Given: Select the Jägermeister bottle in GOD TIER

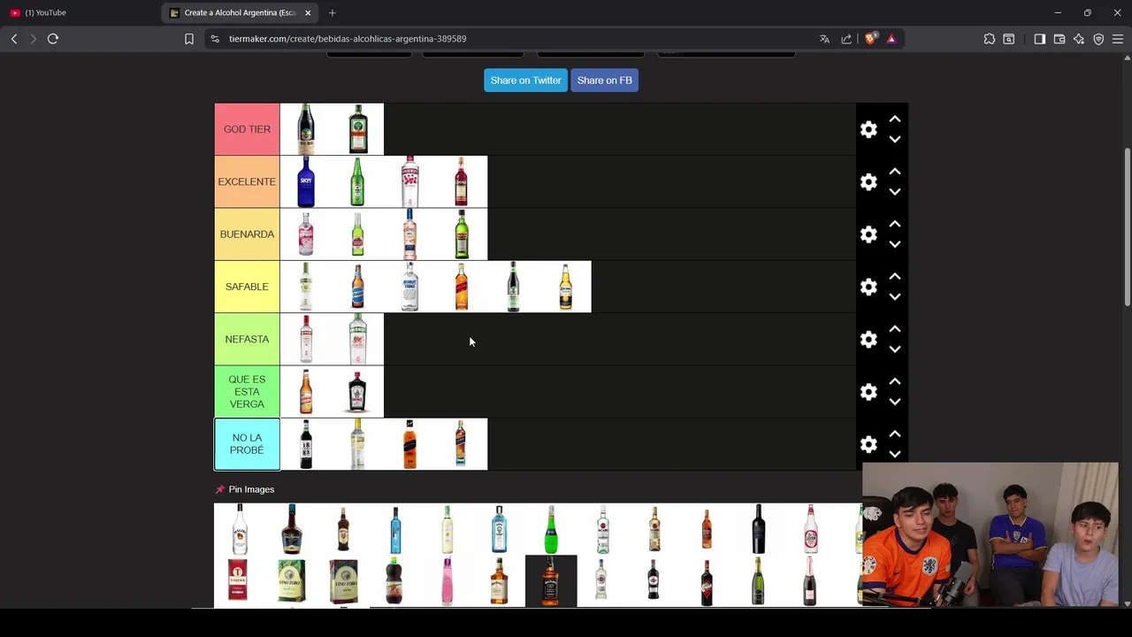Looking at the screenshot, I should [x=358, y=129].
